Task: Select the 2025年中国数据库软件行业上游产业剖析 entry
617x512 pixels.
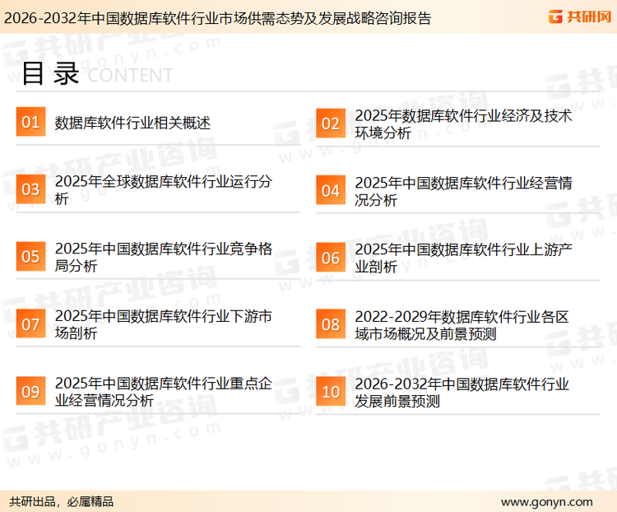Action: (x=463, y=258)
